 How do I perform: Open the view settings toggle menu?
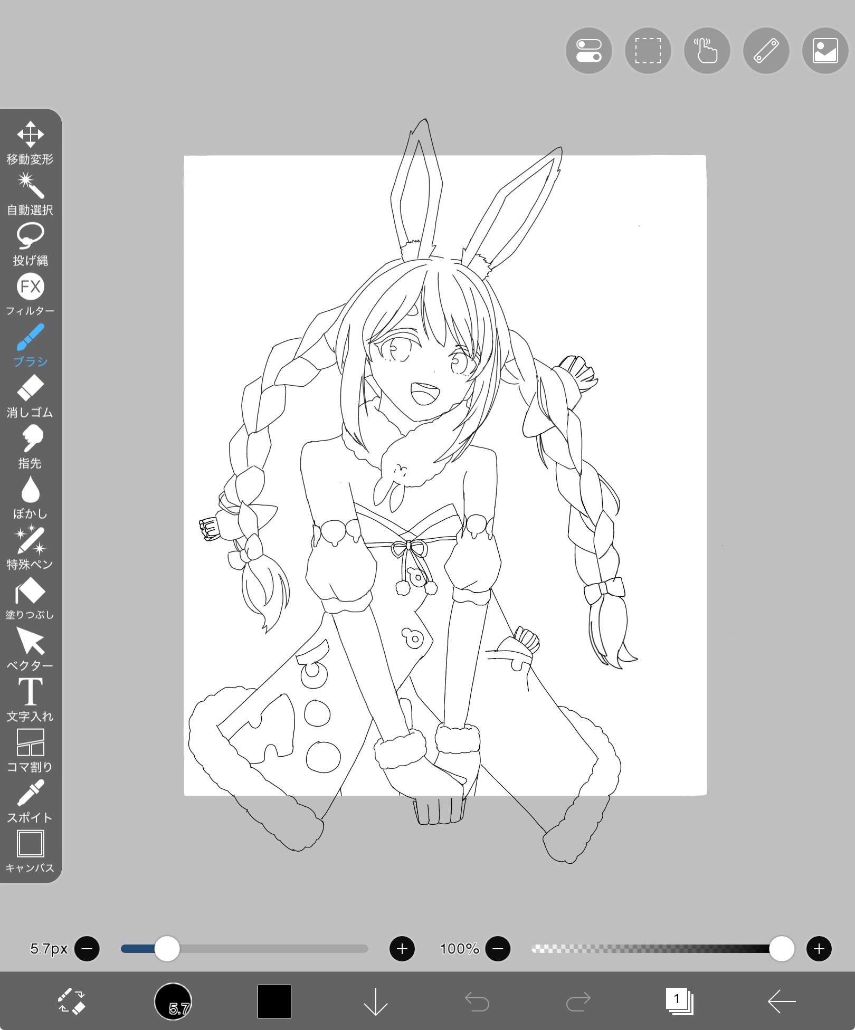pos(588,51)
